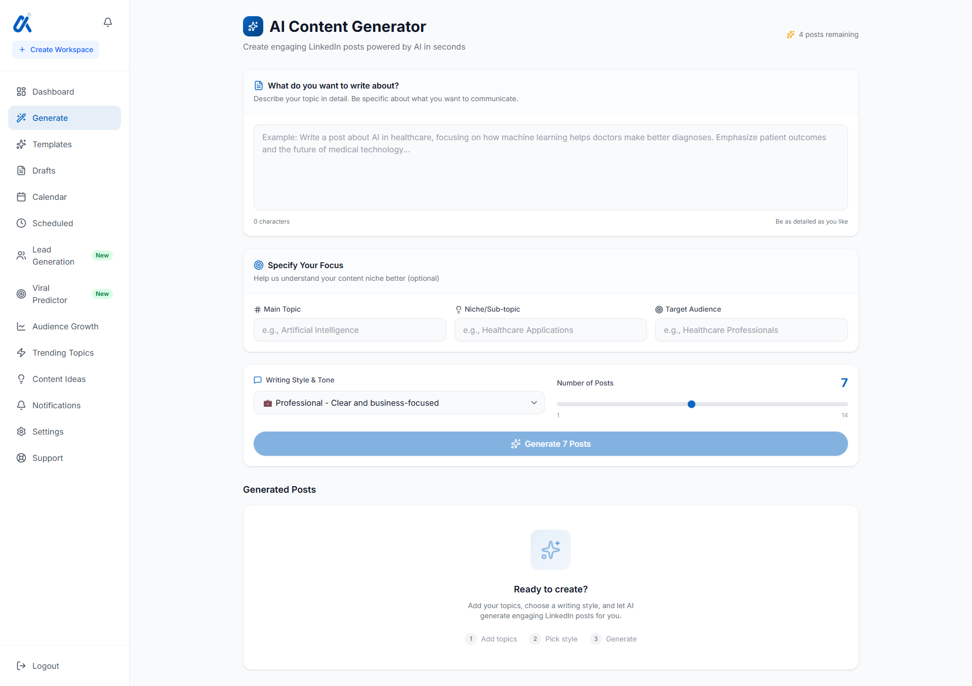Click the topic description text area
This screenshot has height=686, width=972.
pos(550,167)
